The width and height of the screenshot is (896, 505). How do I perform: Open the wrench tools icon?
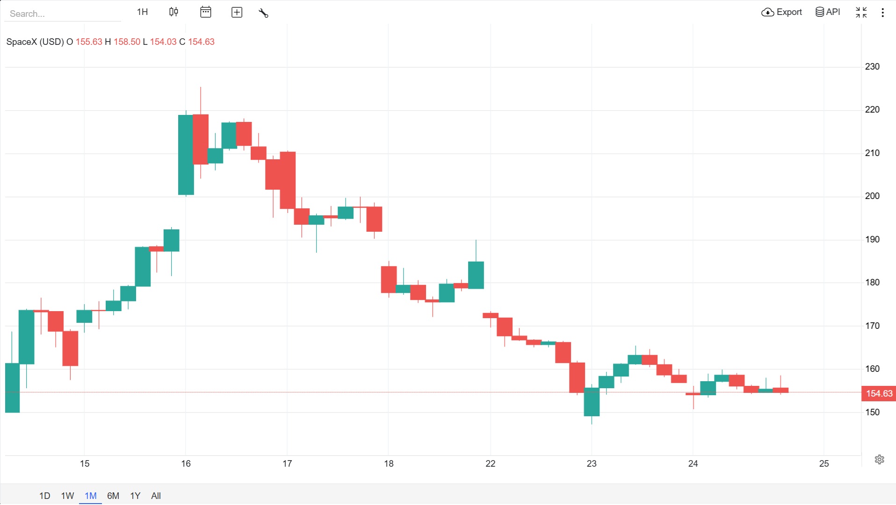click(263, 13)
